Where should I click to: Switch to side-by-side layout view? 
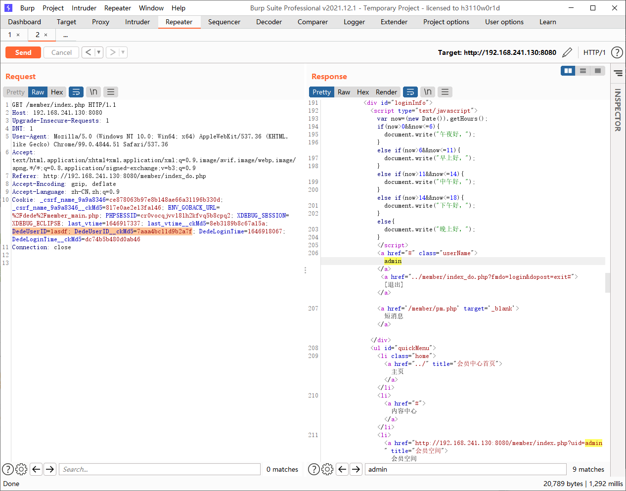pos(568,71)
